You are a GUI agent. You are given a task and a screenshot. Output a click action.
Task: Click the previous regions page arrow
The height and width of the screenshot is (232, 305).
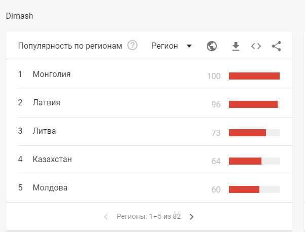click(106, 217)
